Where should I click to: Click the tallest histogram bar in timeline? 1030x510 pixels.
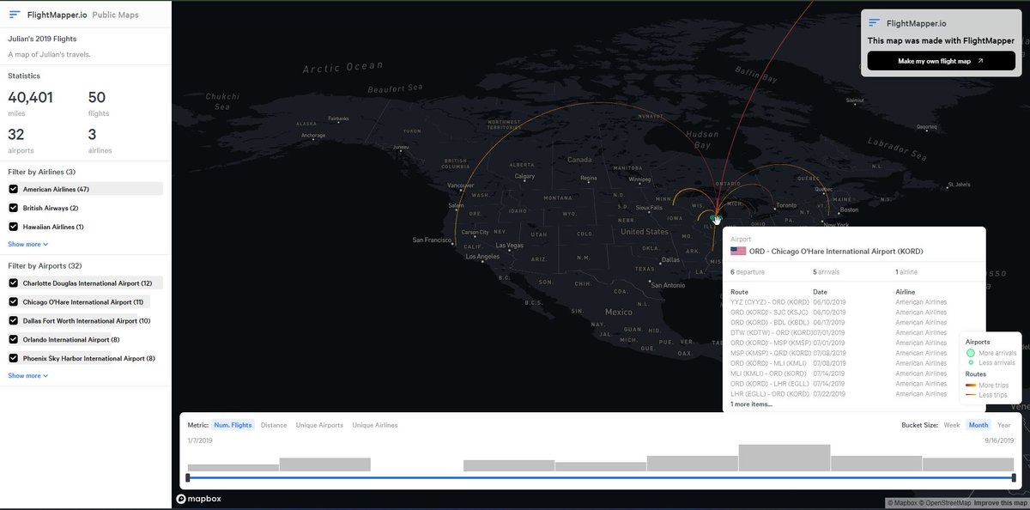click(785, 458)
